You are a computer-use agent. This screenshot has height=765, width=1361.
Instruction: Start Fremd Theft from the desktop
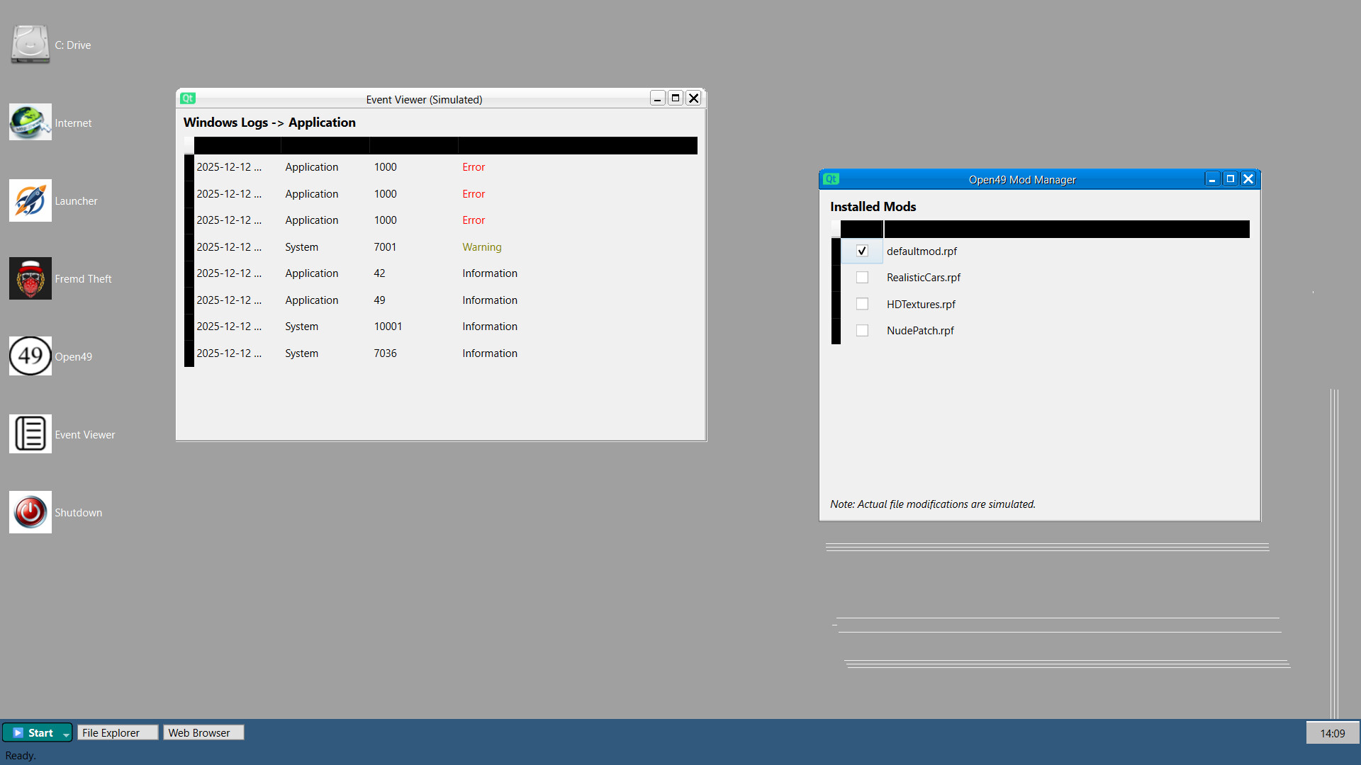(x=30, y=278)
